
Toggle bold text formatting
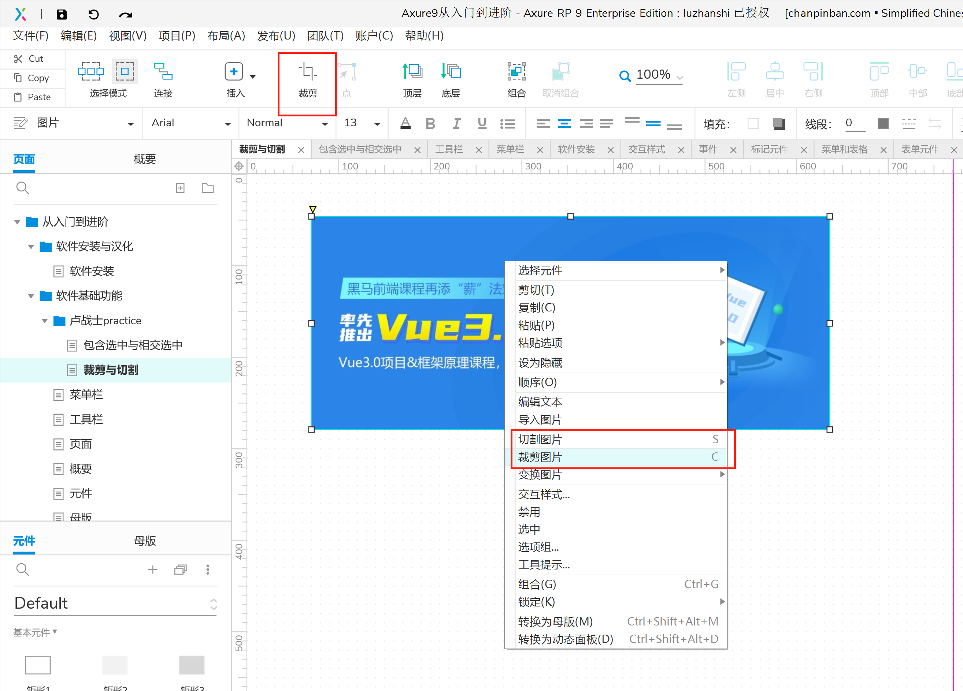(x=430, y=123)
